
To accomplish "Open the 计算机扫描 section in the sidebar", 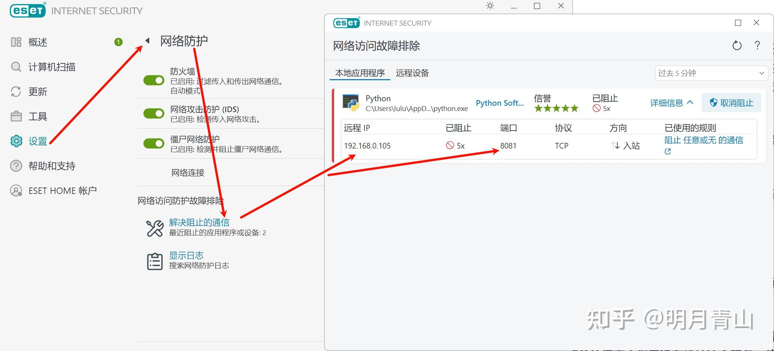I will tap(52, 67).
